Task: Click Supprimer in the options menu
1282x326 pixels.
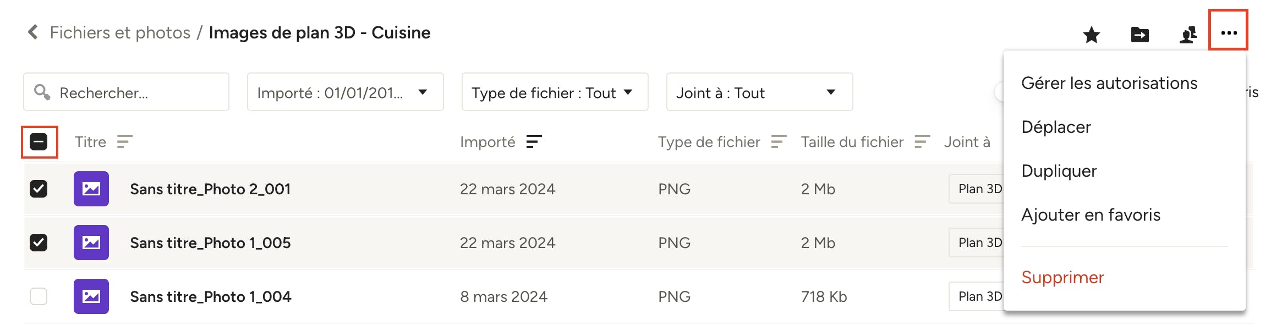Action: [1062, 278]
